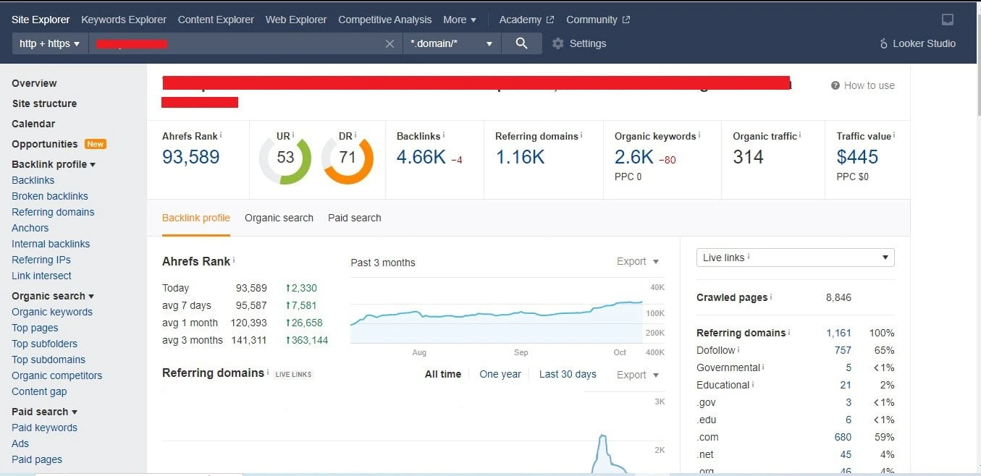Open Export dropdown for Referring domains chart
Image resolution: width=981 pixels, height=476 pixels.
(x=638, y=375)
